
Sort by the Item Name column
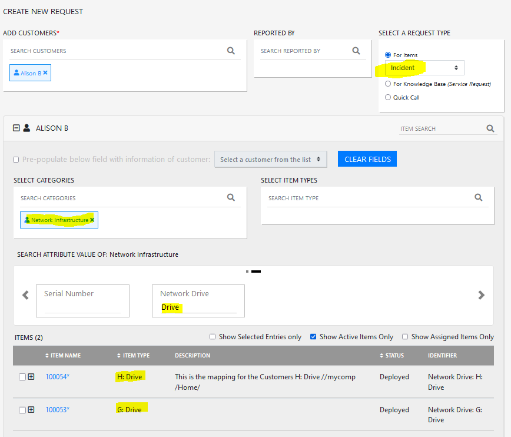tap(63, 356)
